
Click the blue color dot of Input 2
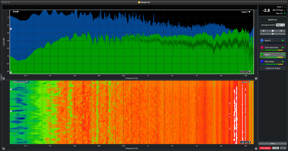click(262, 41)
